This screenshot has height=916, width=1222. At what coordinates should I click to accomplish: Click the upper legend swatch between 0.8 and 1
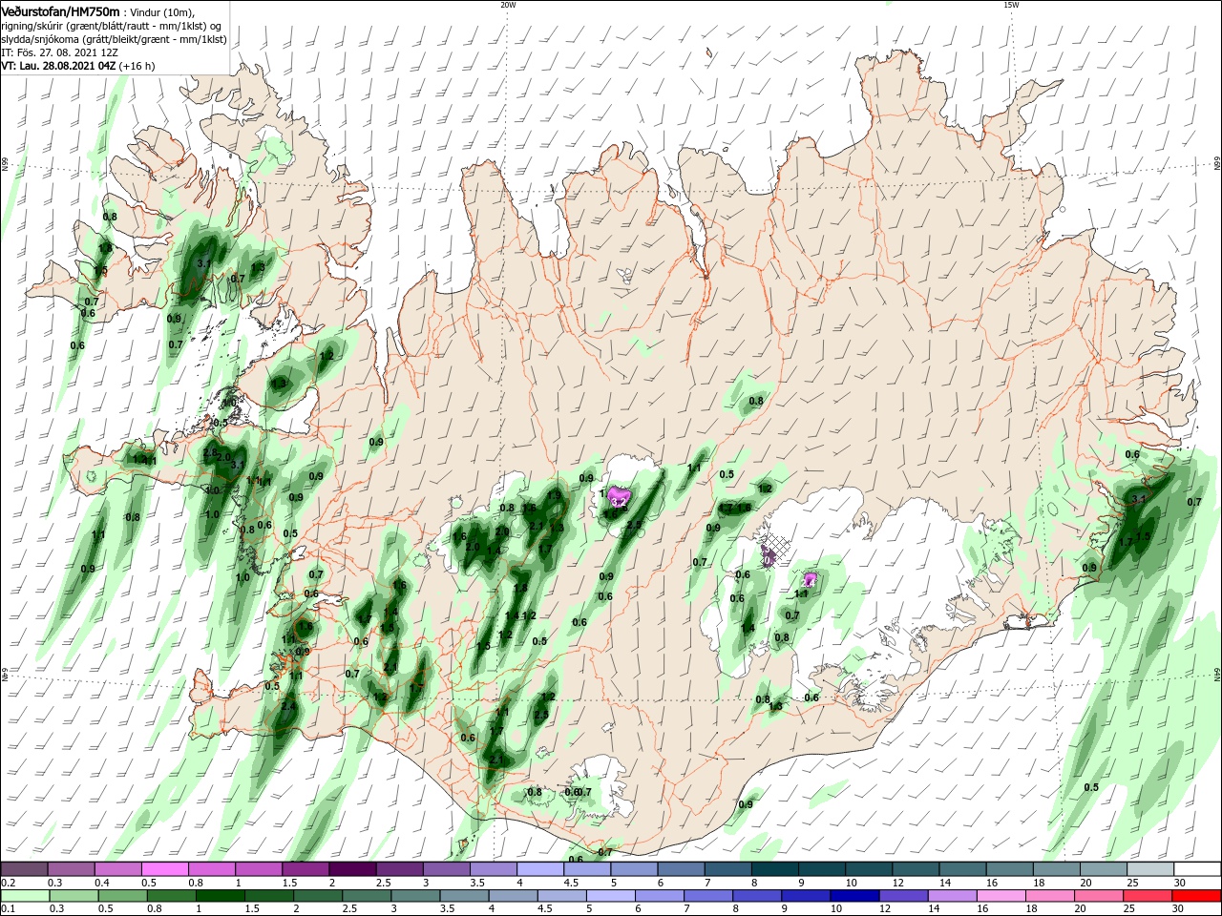click(213, 869)
